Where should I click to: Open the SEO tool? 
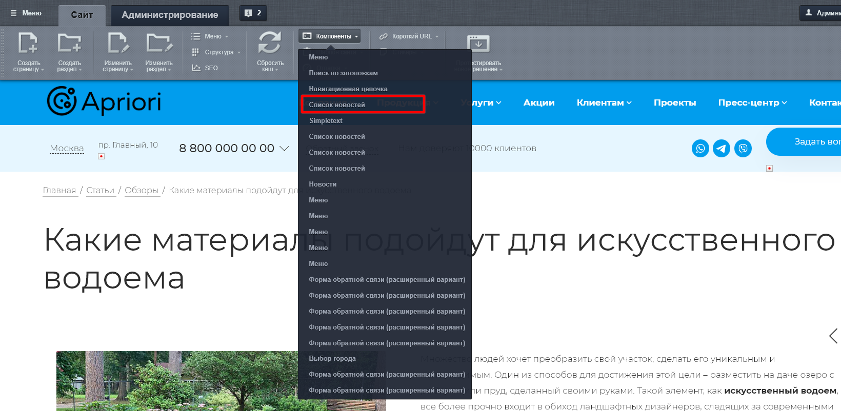205,68
